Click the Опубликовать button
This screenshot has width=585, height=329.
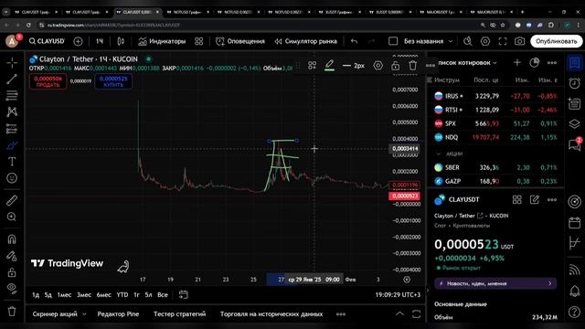(x=557, y=41)
